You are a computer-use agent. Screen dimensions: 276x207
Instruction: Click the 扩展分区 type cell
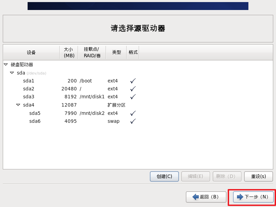(116, 105)
